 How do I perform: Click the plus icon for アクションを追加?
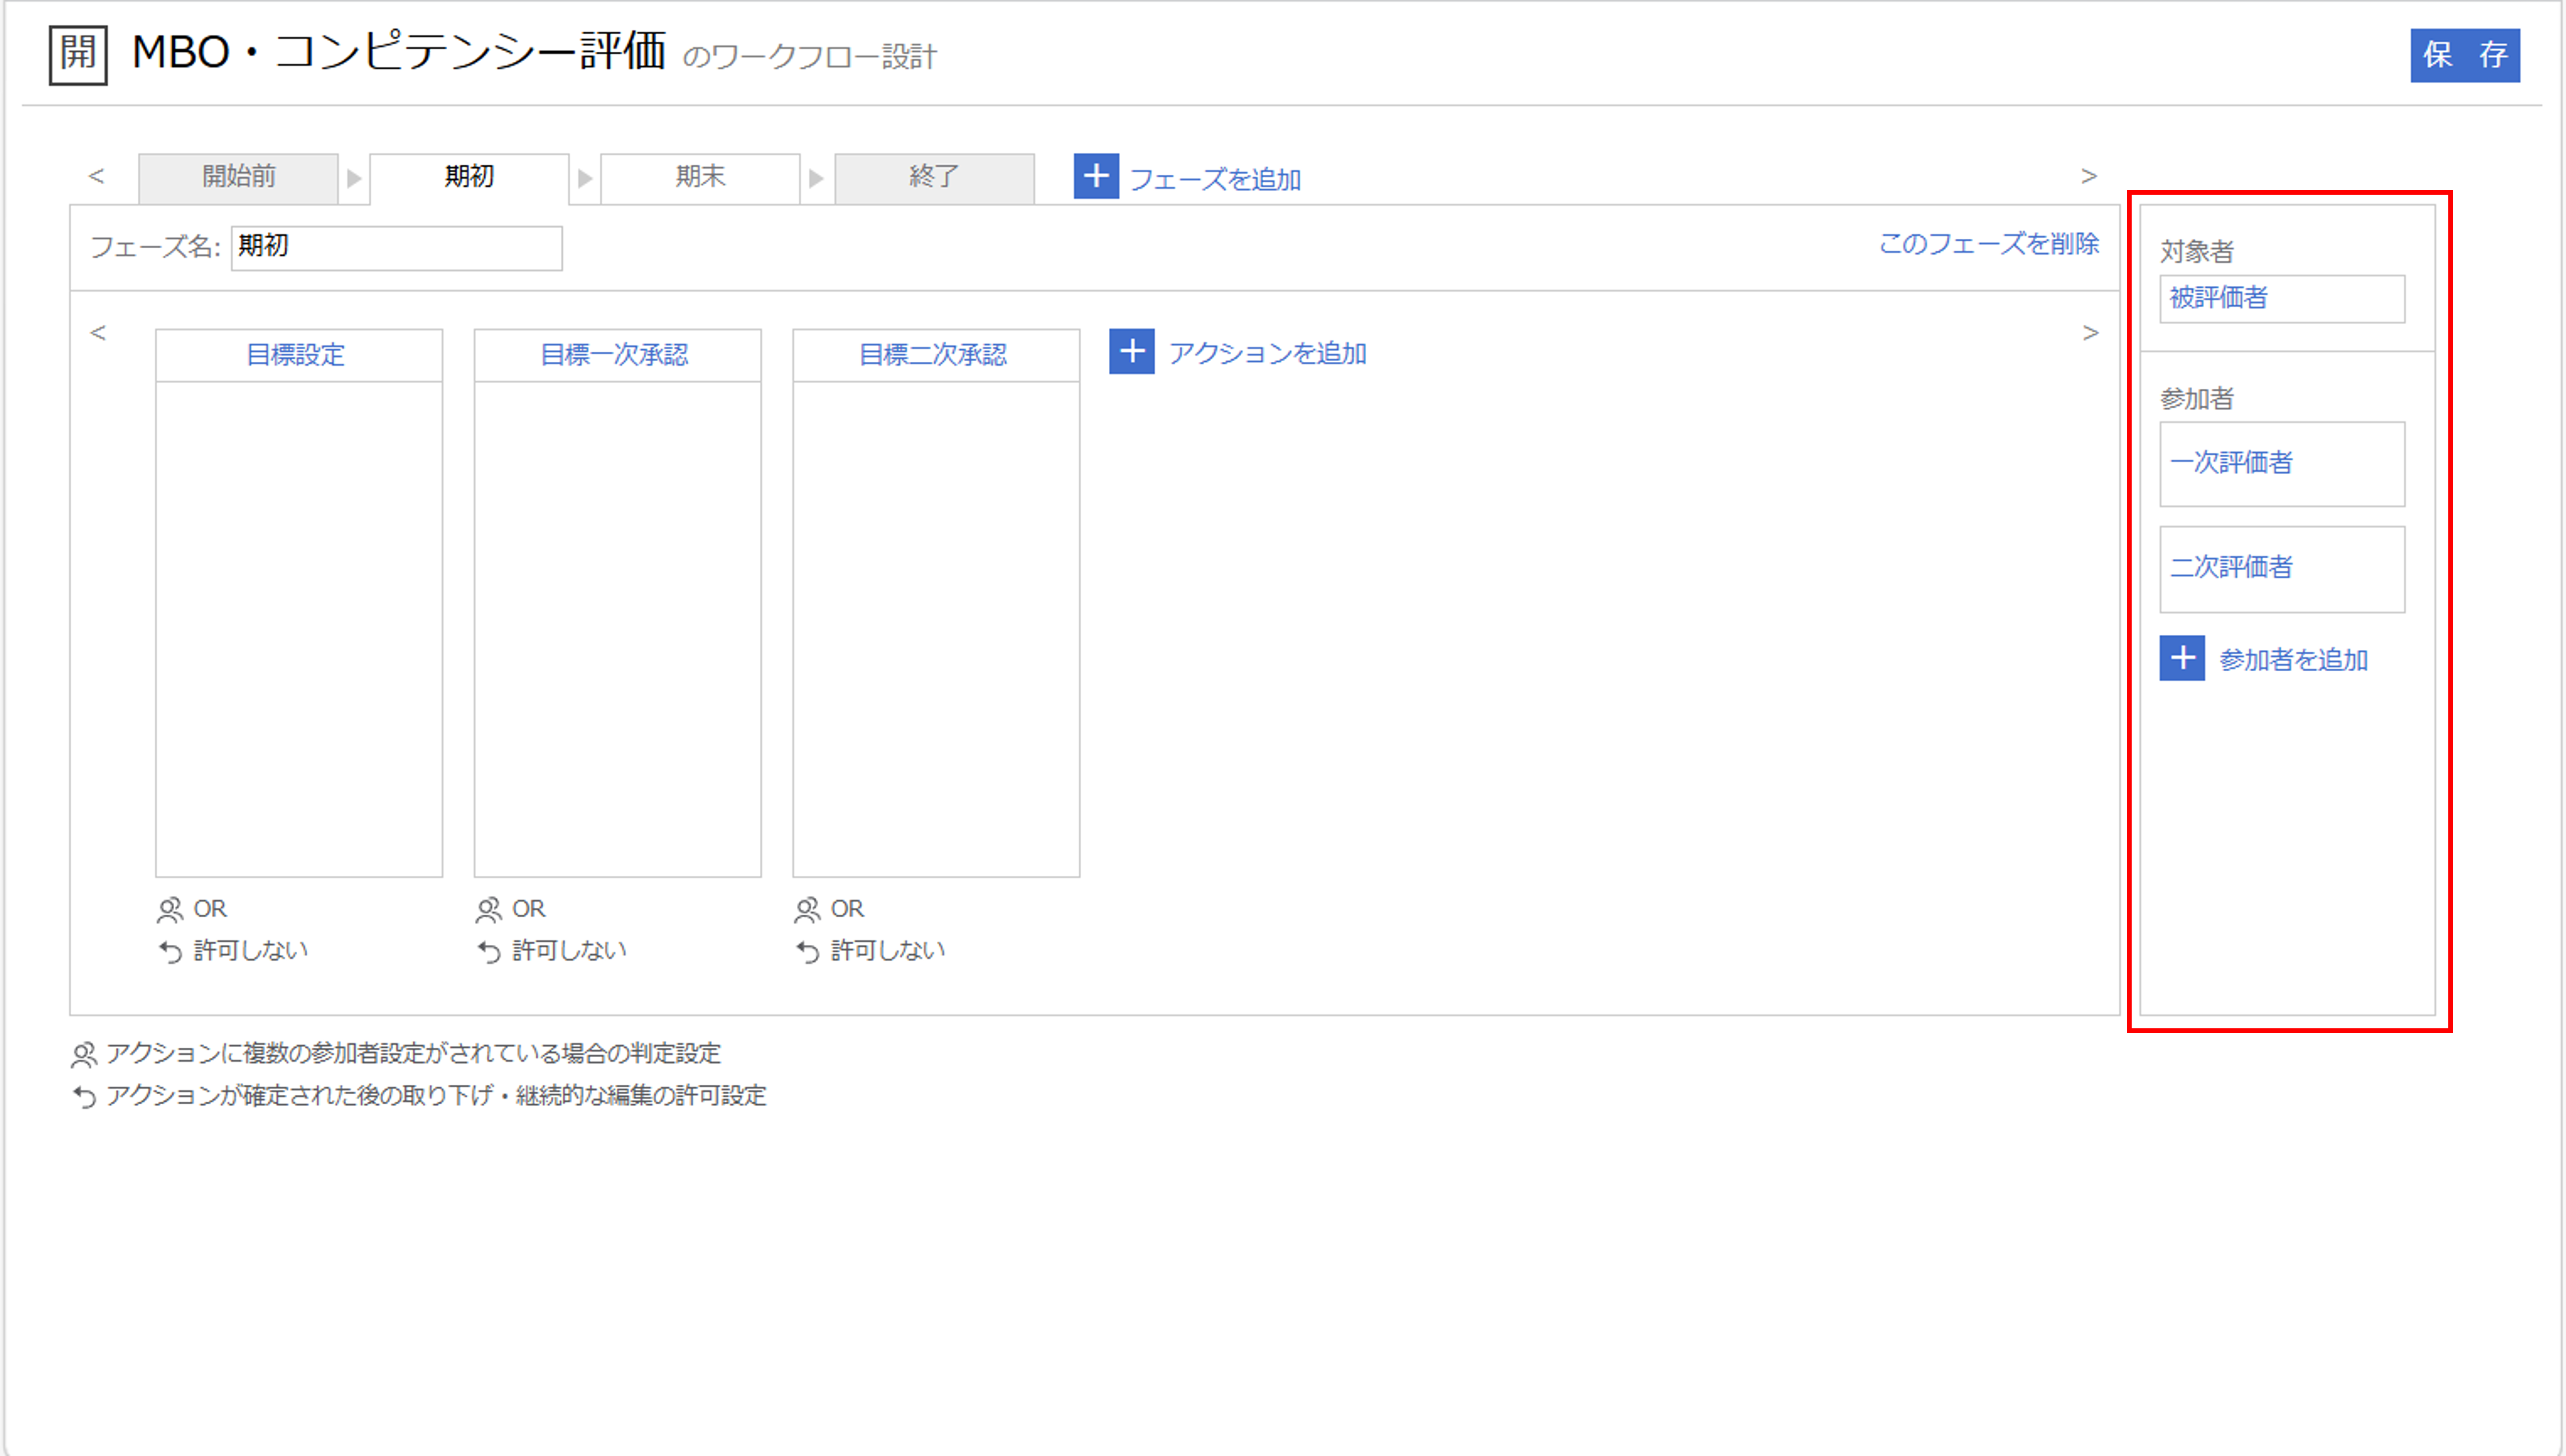tap(1131, 351)
